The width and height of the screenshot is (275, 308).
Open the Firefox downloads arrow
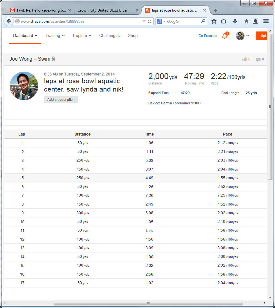(235, 21)
